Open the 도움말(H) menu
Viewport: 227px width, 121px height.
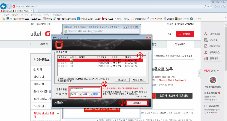tap(57, 15)
